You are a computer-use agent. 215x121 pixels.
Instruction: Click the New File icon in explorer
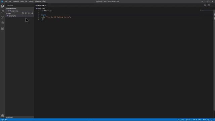tap(23, 13)
